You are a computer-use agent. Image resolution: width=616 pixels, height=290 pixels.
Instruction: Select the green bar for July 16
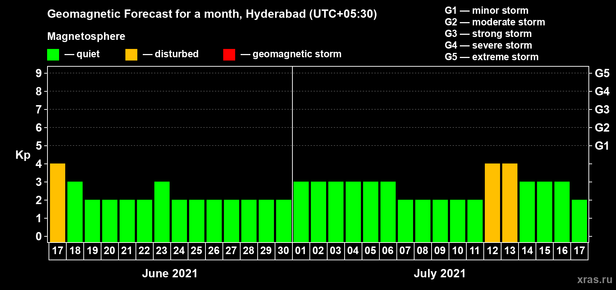click(x=562, y=212)
